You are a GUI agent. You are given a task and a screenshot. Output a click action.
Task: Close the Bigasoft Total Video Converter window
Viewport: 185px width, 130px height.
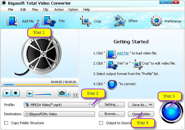(176, 2)
